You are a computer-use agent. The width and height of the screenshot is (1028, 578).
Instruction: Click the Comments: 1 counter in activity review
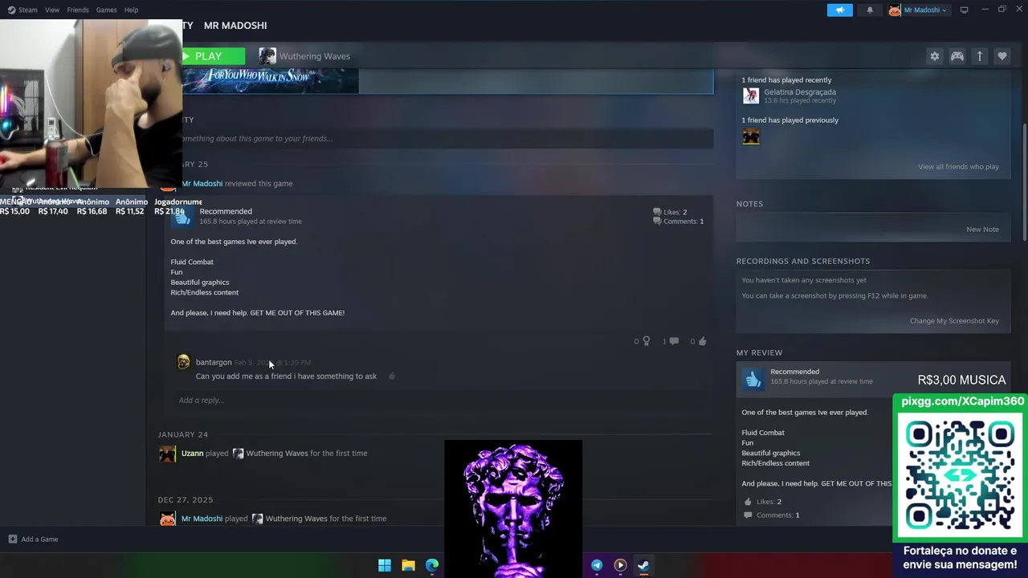[678, 222]
